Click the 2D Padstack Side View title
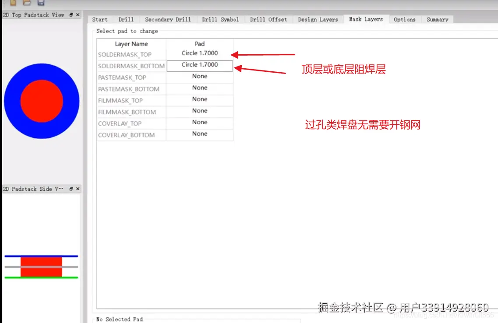This screenshot has height=323, width=498. [x=33, y=189]
